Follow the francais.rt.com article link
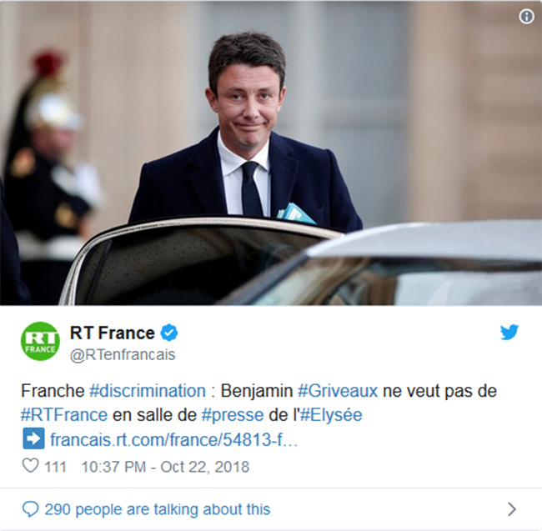The height and width of the screenshot is (531, 542). click(x=174, y=439)
